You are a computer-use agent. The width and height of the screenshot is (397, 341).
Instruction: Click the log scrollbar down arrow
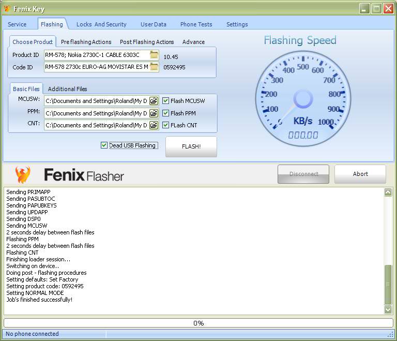coord(388,309)
